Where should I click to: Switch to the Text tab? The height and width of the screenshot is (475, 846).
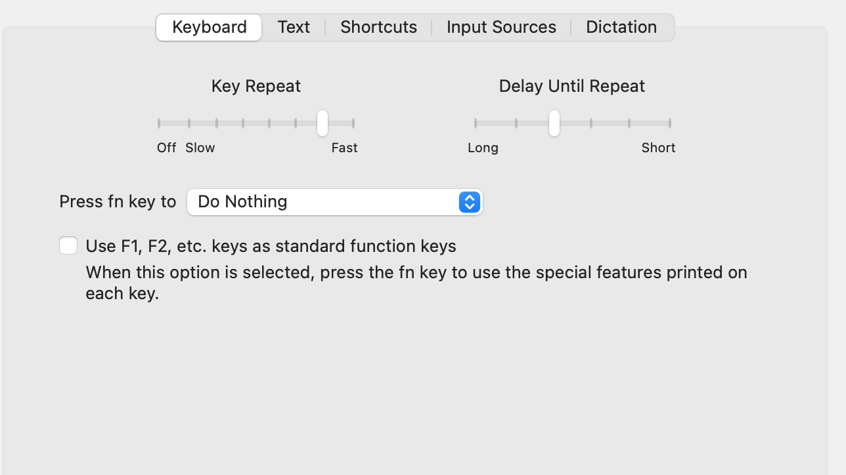click(294, 27)
